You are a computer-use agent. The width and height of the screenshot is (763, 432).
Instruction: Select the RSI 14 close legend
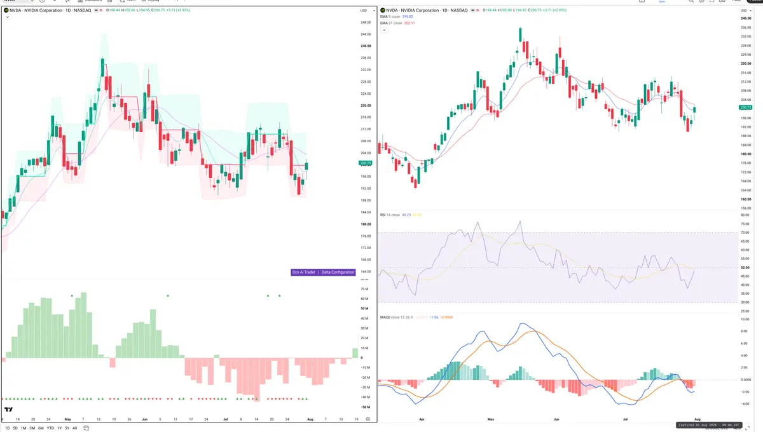pos(390,215)
